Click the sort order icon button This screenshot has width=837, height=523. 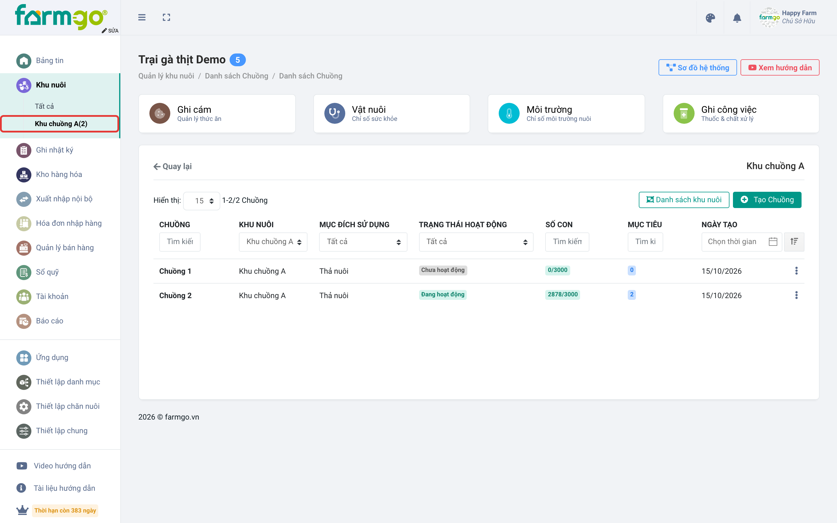point(794,241)
